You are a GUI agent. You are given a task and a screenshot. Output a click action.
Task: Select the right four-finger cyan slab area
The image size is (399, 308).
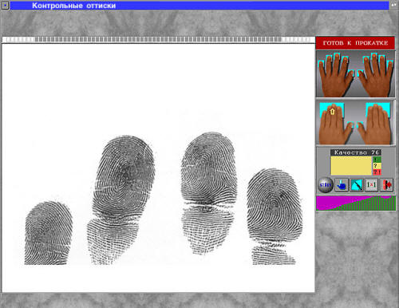click(377, 110)
